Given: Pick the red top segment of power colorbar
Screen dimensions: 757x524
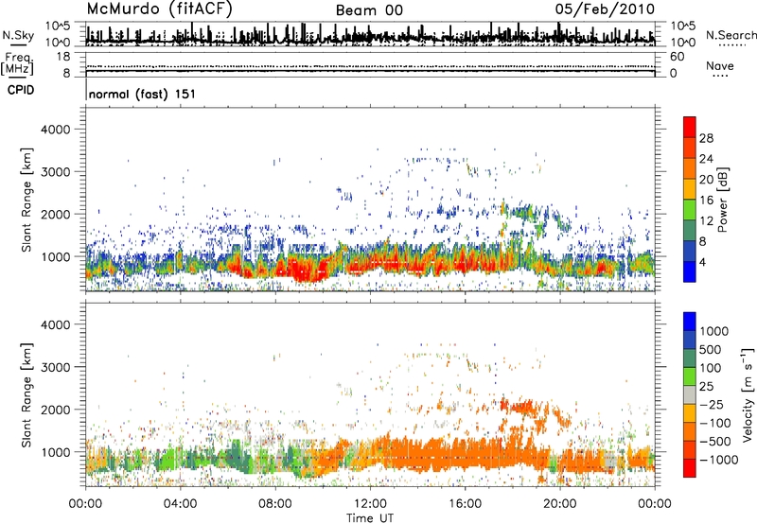Looking at the screenshot, I should click(x=690, y=127).
